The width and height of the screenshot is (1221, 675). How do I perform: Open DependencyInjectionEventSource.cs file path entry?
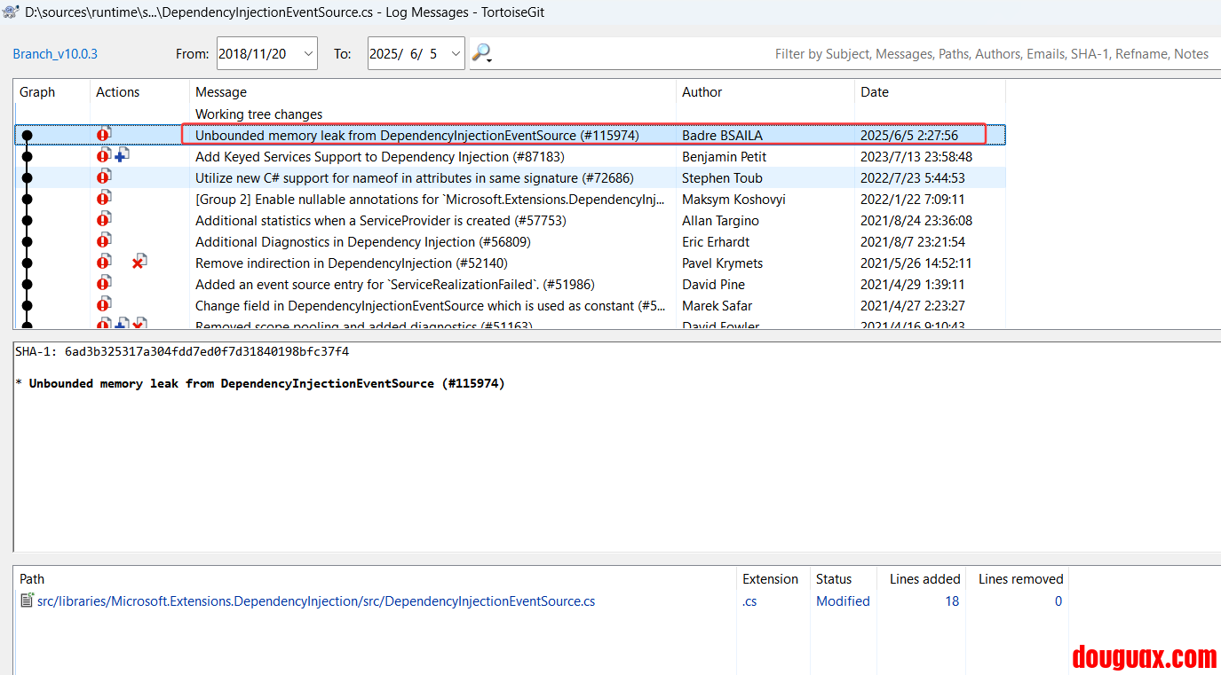click(315, 601)
